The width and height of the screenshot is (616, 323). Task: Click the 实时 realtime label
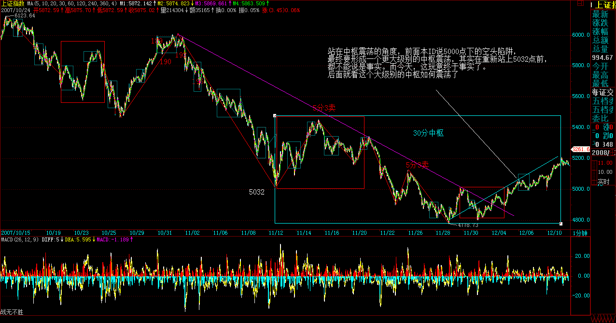(603, 182)
